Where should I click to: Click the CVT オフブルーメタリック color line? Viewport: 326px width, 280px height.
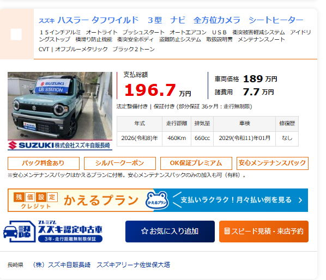[x=96, y=49]
